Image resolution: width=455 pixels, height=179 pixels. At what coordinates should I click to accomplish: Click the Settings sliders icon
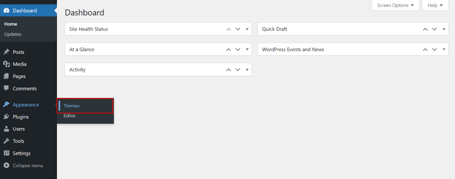pos(6,153)
